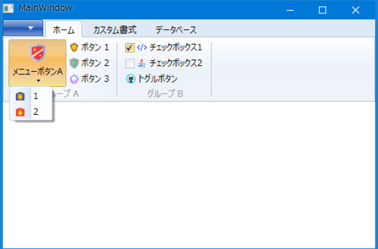
Task: Click the チェックボックス1 label text
Action: (x=176, y=48)
